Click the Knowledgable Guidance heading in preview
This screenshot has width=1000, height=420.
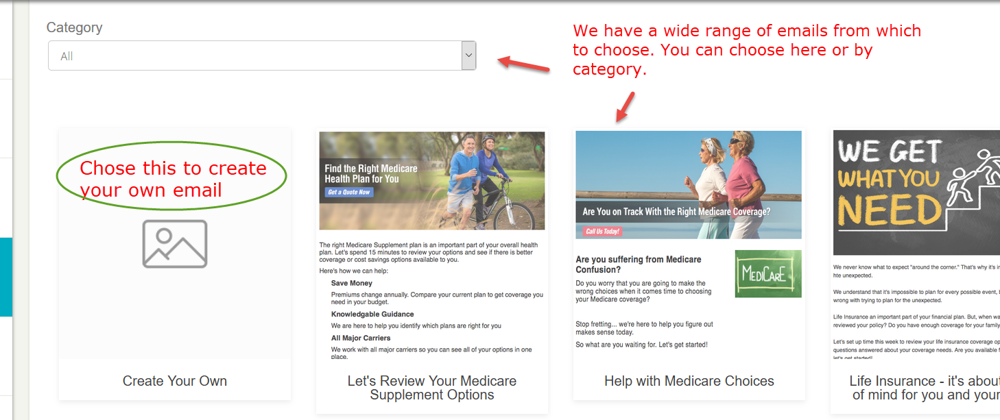click(372, 314)
